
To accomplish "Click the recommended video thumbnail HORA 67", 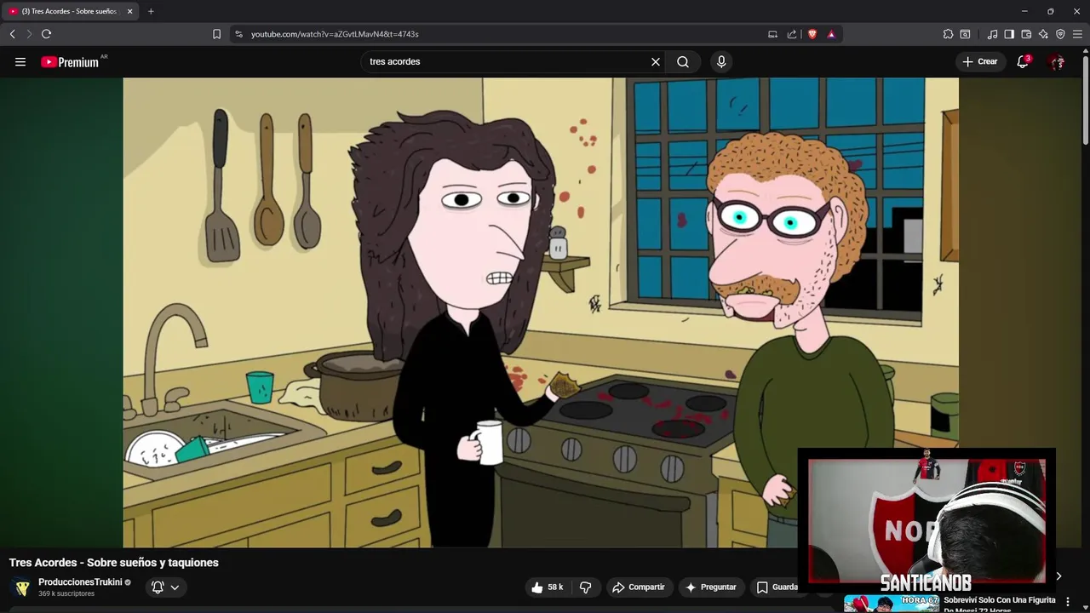I will [x=892, y=603].
